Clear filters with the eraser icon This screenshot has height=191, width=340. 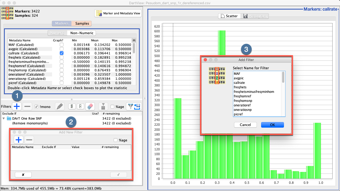pyautogui.click(x=90, y=107)
